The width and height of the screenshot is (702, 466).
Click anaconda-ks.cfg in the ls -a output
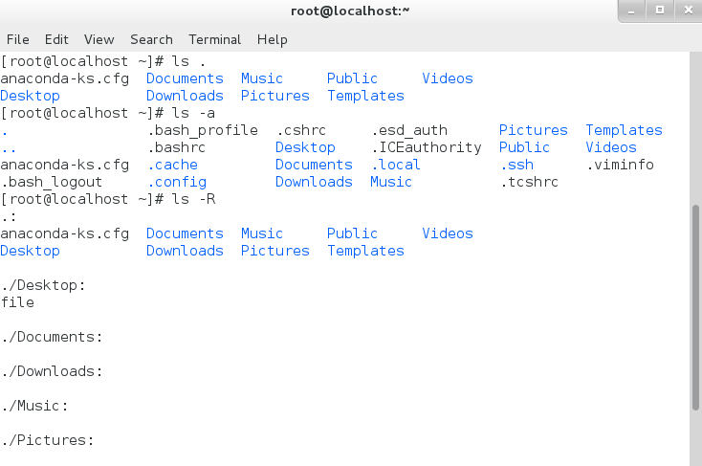pyautogui.click(x=64, y=165)
